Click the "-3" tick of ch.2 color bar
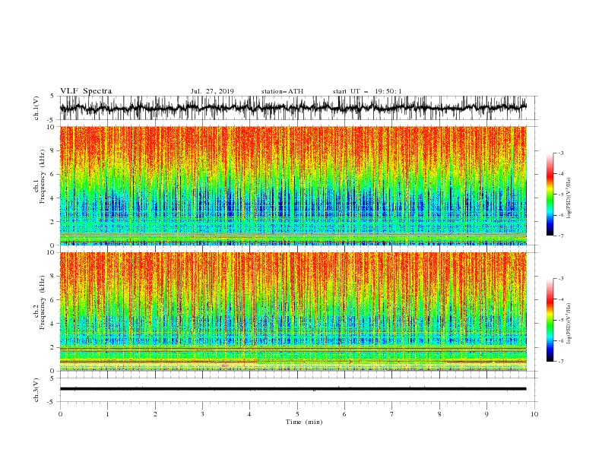The height and width of the screenshot is (465, 602). point(561,279)
